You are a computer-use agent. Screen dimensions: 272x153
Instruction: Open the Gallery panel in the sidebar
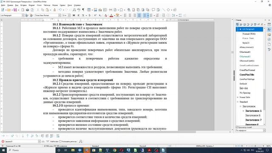269,34
